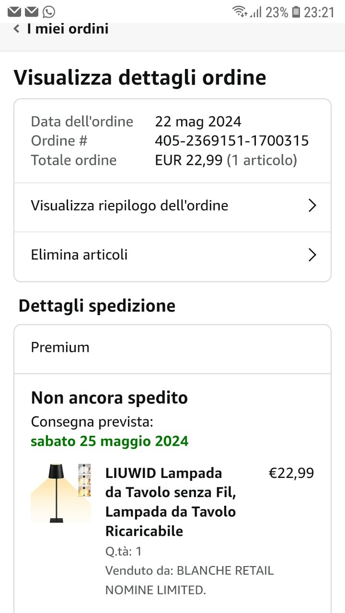
Task: Tap second mail notification icon in status bar
Action: point(32,12)
